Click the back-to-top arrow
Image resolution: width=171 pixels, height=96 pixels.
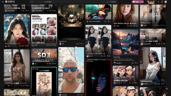point(167,93)
